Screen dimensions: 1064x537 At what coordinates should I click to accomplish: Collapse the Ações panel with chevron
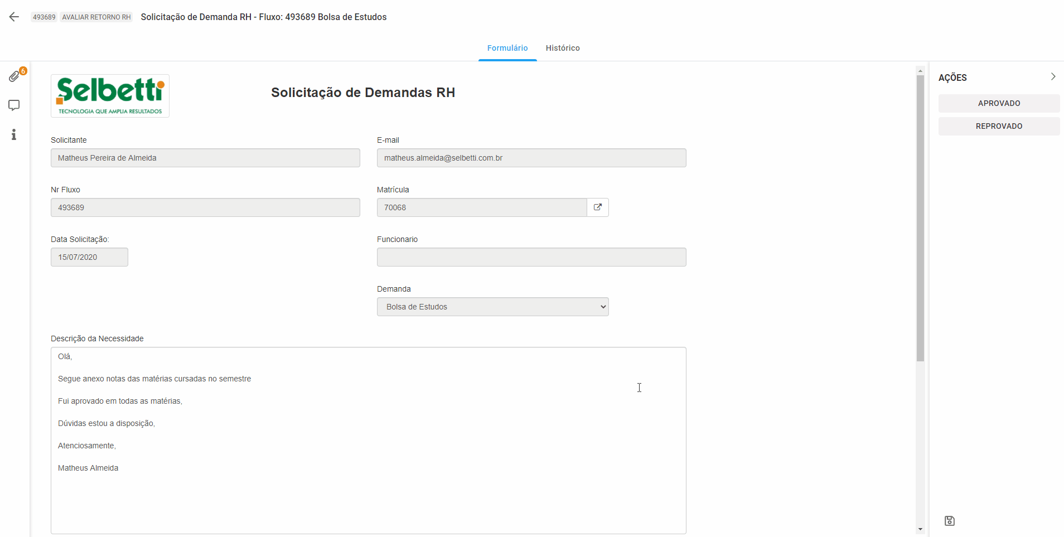[x=1053, y=76]
